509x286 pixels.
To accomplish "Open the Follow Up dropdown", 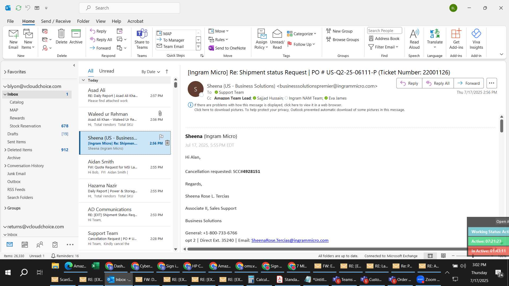I will (301, 44).
